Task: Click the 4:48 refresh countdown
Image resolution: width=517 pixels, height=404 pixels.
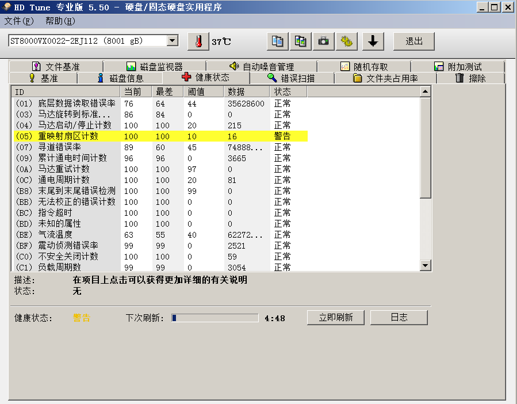Action: [275, 318]
